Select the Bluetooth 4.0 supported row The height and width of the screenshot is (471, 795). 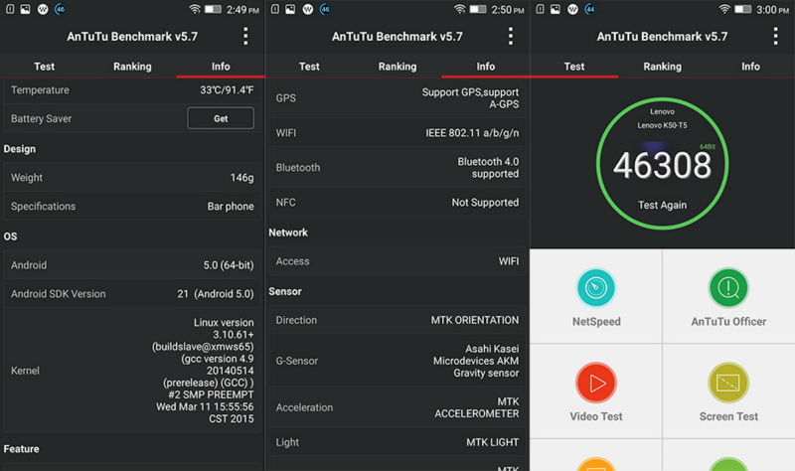(397, 167)
